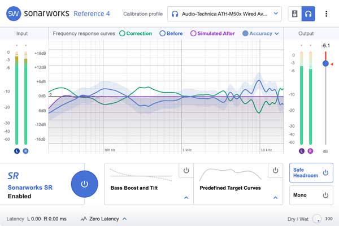The width and height of the screenshot is (339, 226).
Task: Click the Sonarworks SR label
Action: point(30,188)
